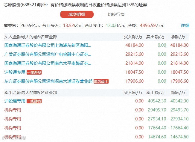Open 东方证券 深圳深南大道证券营业部 link
Viewport: 195px width, 142px height.
[x=48, y=81]
